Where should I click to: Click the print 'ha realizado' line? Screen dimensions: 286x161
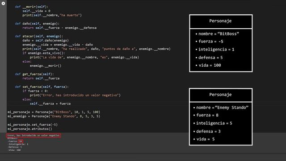coord(97,49)
